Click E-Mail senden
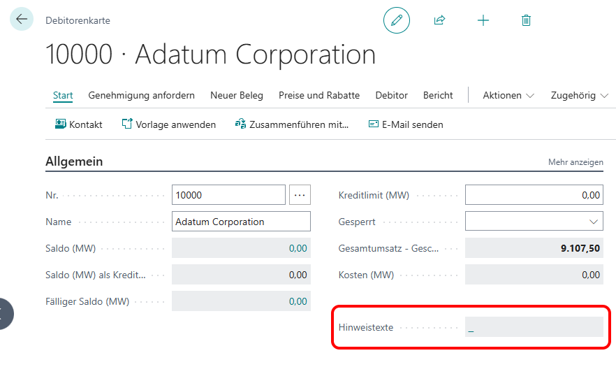The width and height of the screenshot is (616, 367). pyautogui.click(x=406, y=124)
